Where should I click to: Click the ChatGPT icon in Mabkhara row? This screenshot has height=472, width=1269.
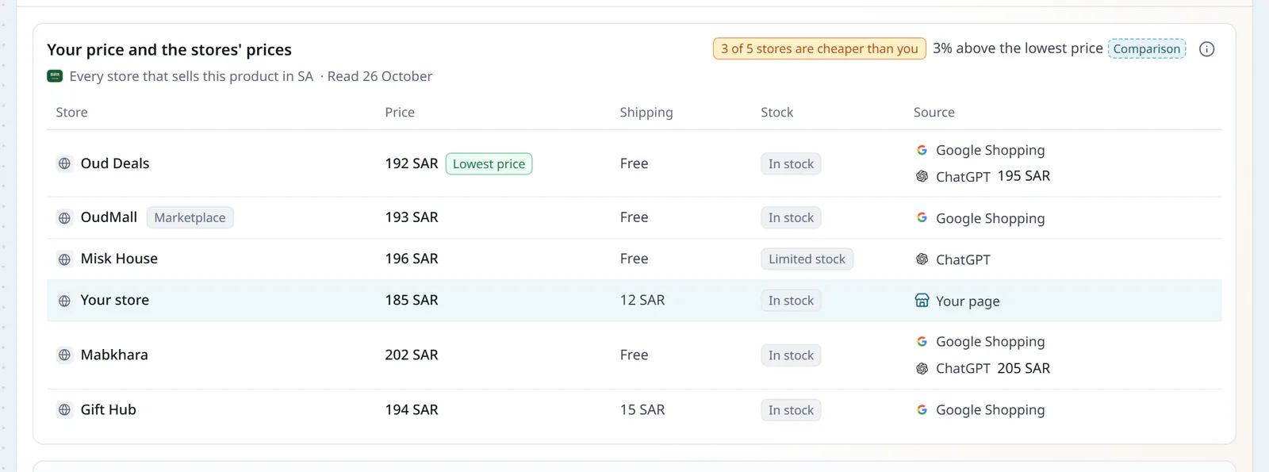[922, 368]
